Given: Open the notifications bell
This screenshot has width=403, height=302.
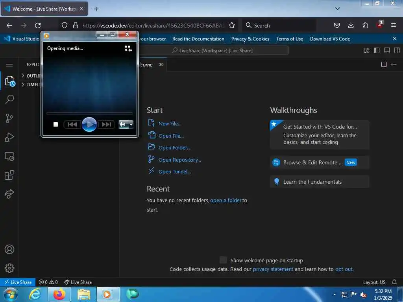Looking at the screenshot, I should tap(394, 282).
